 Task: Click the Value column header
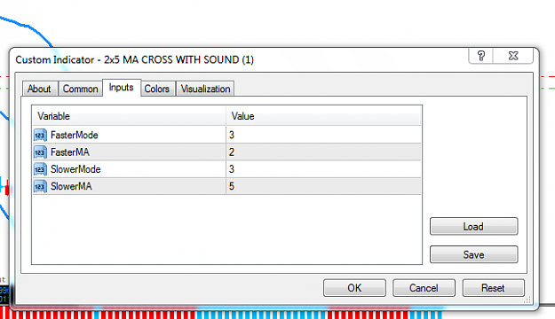point(323,116)
